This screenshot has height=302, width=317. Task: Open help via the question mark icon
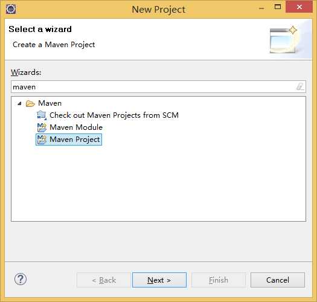pos(21,279)
